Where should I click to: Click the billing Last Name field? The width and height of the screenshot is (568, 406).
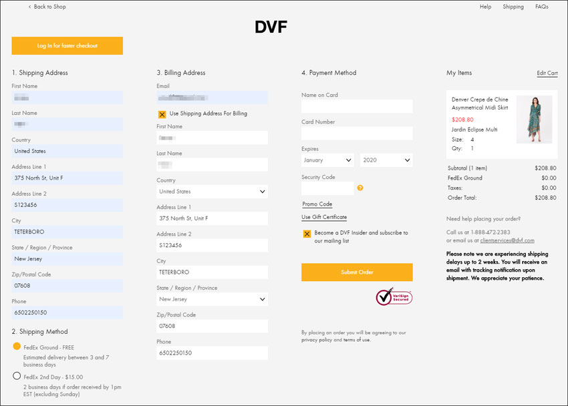[x=212, y=165]
